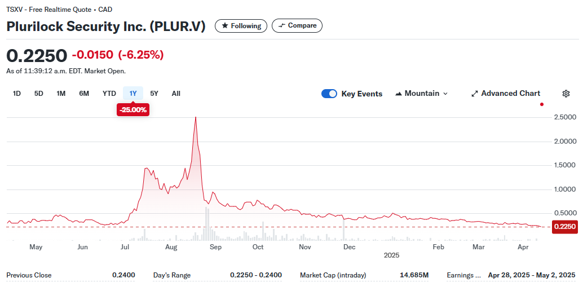Viewport: 583px width, 282px height.
Task: Click the -25.00% performance badge
Action: (x=133, y=110)
